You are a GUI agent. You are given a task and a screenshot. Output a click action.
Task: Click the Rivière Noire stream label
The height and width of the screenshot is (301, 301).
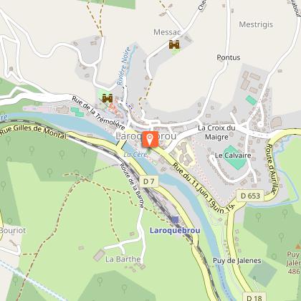124,66
